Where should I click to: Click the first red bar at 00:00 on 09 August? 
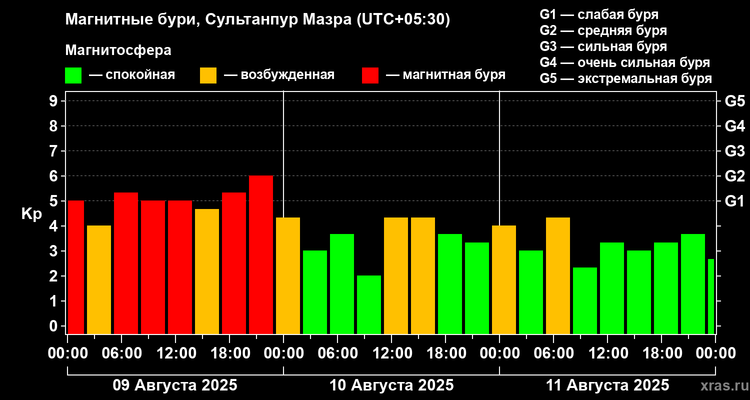click(76, 267)
